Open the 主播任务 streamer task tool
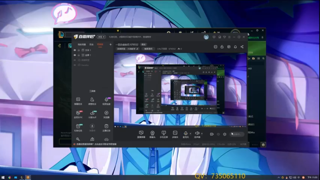320x180 pixels. point(106,128)
